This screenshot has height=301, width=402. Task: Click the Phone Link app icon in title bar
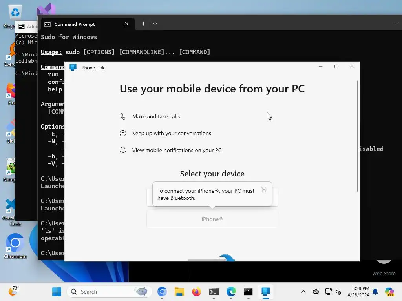point(73,67)
